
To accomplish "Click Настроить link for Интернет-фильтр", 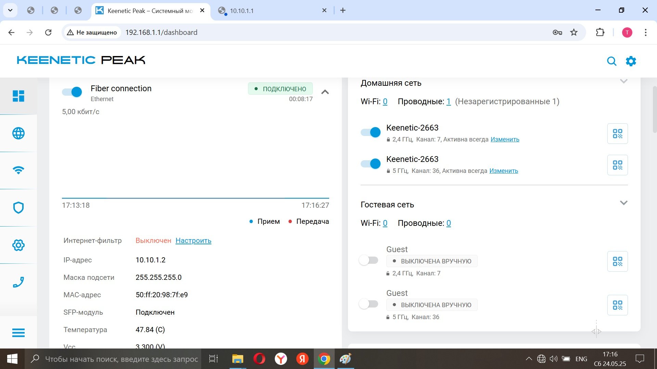I will coord(193,241).
